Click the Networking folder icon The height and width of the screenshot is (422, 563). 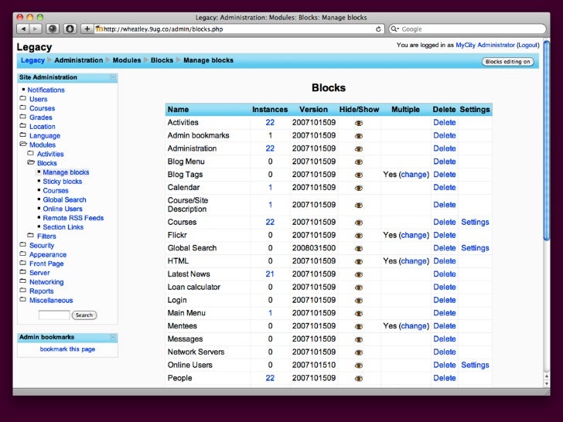click(23, 282)
